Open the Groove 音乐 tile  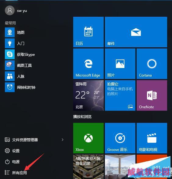coord(120,138)
